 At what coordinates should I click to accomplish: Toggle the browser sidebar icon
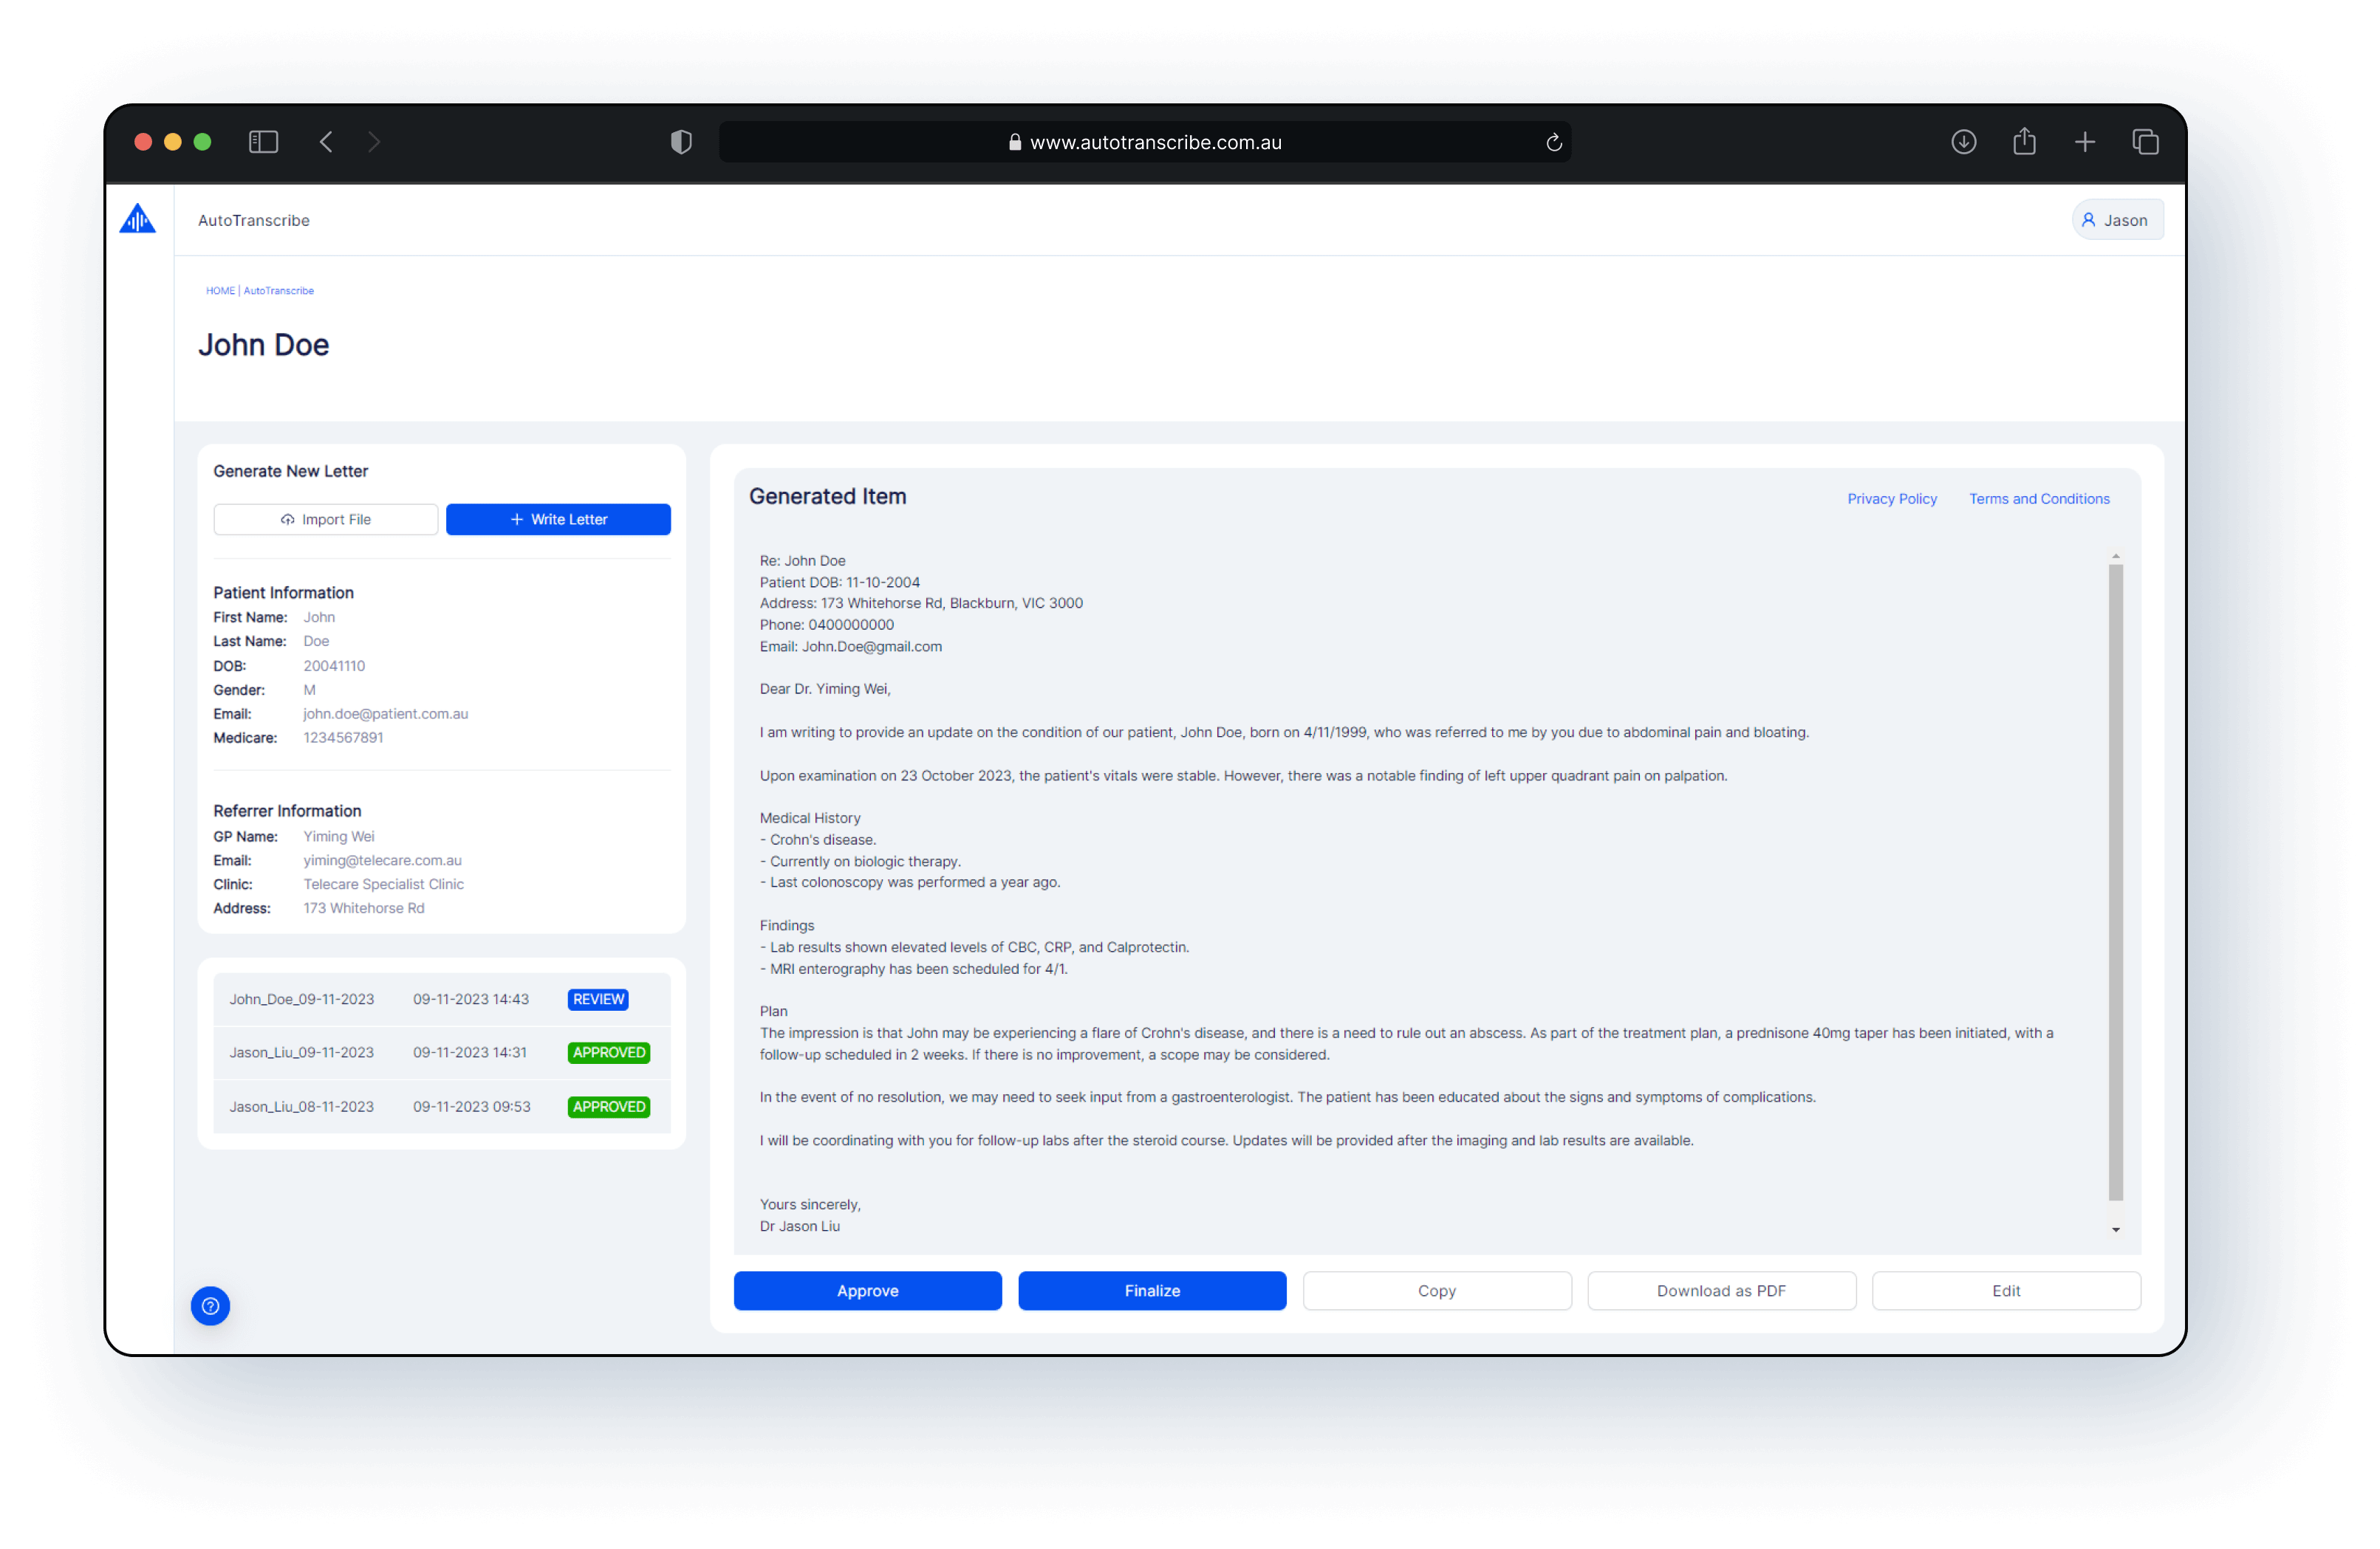263,142
